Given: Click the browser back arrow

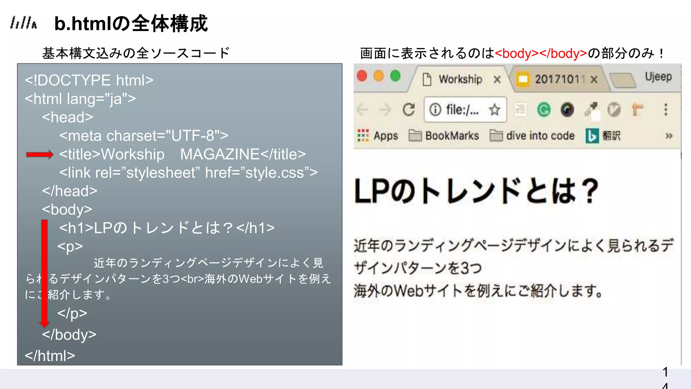Looking at the screenshot, I should click(x=362, y=110).
